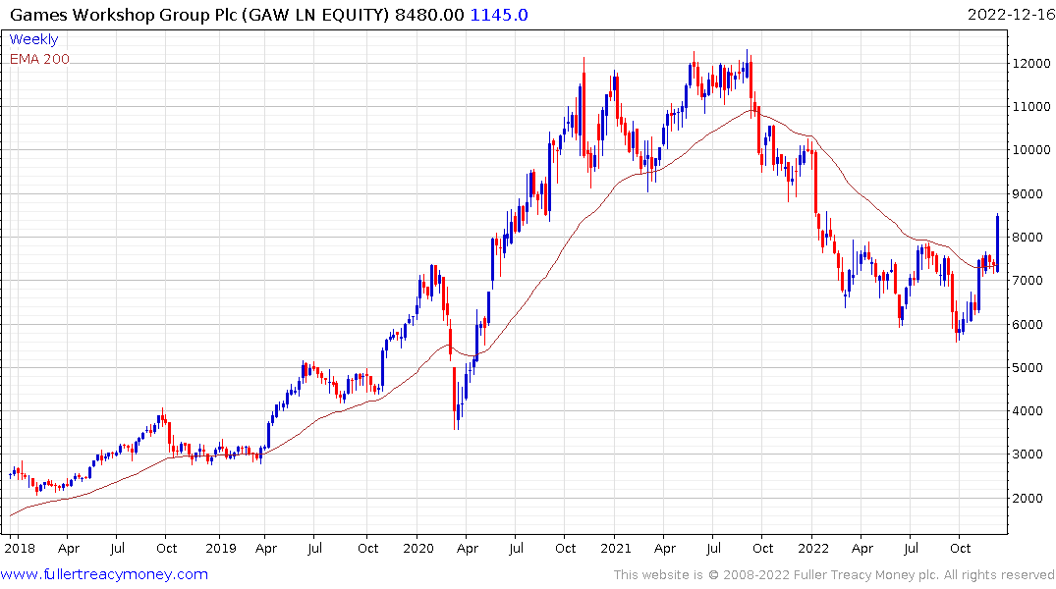Click the 10000 price axis label
Image resolution: width=1056 pixels, height=589 pixels.
click(x=1031, y=150)
